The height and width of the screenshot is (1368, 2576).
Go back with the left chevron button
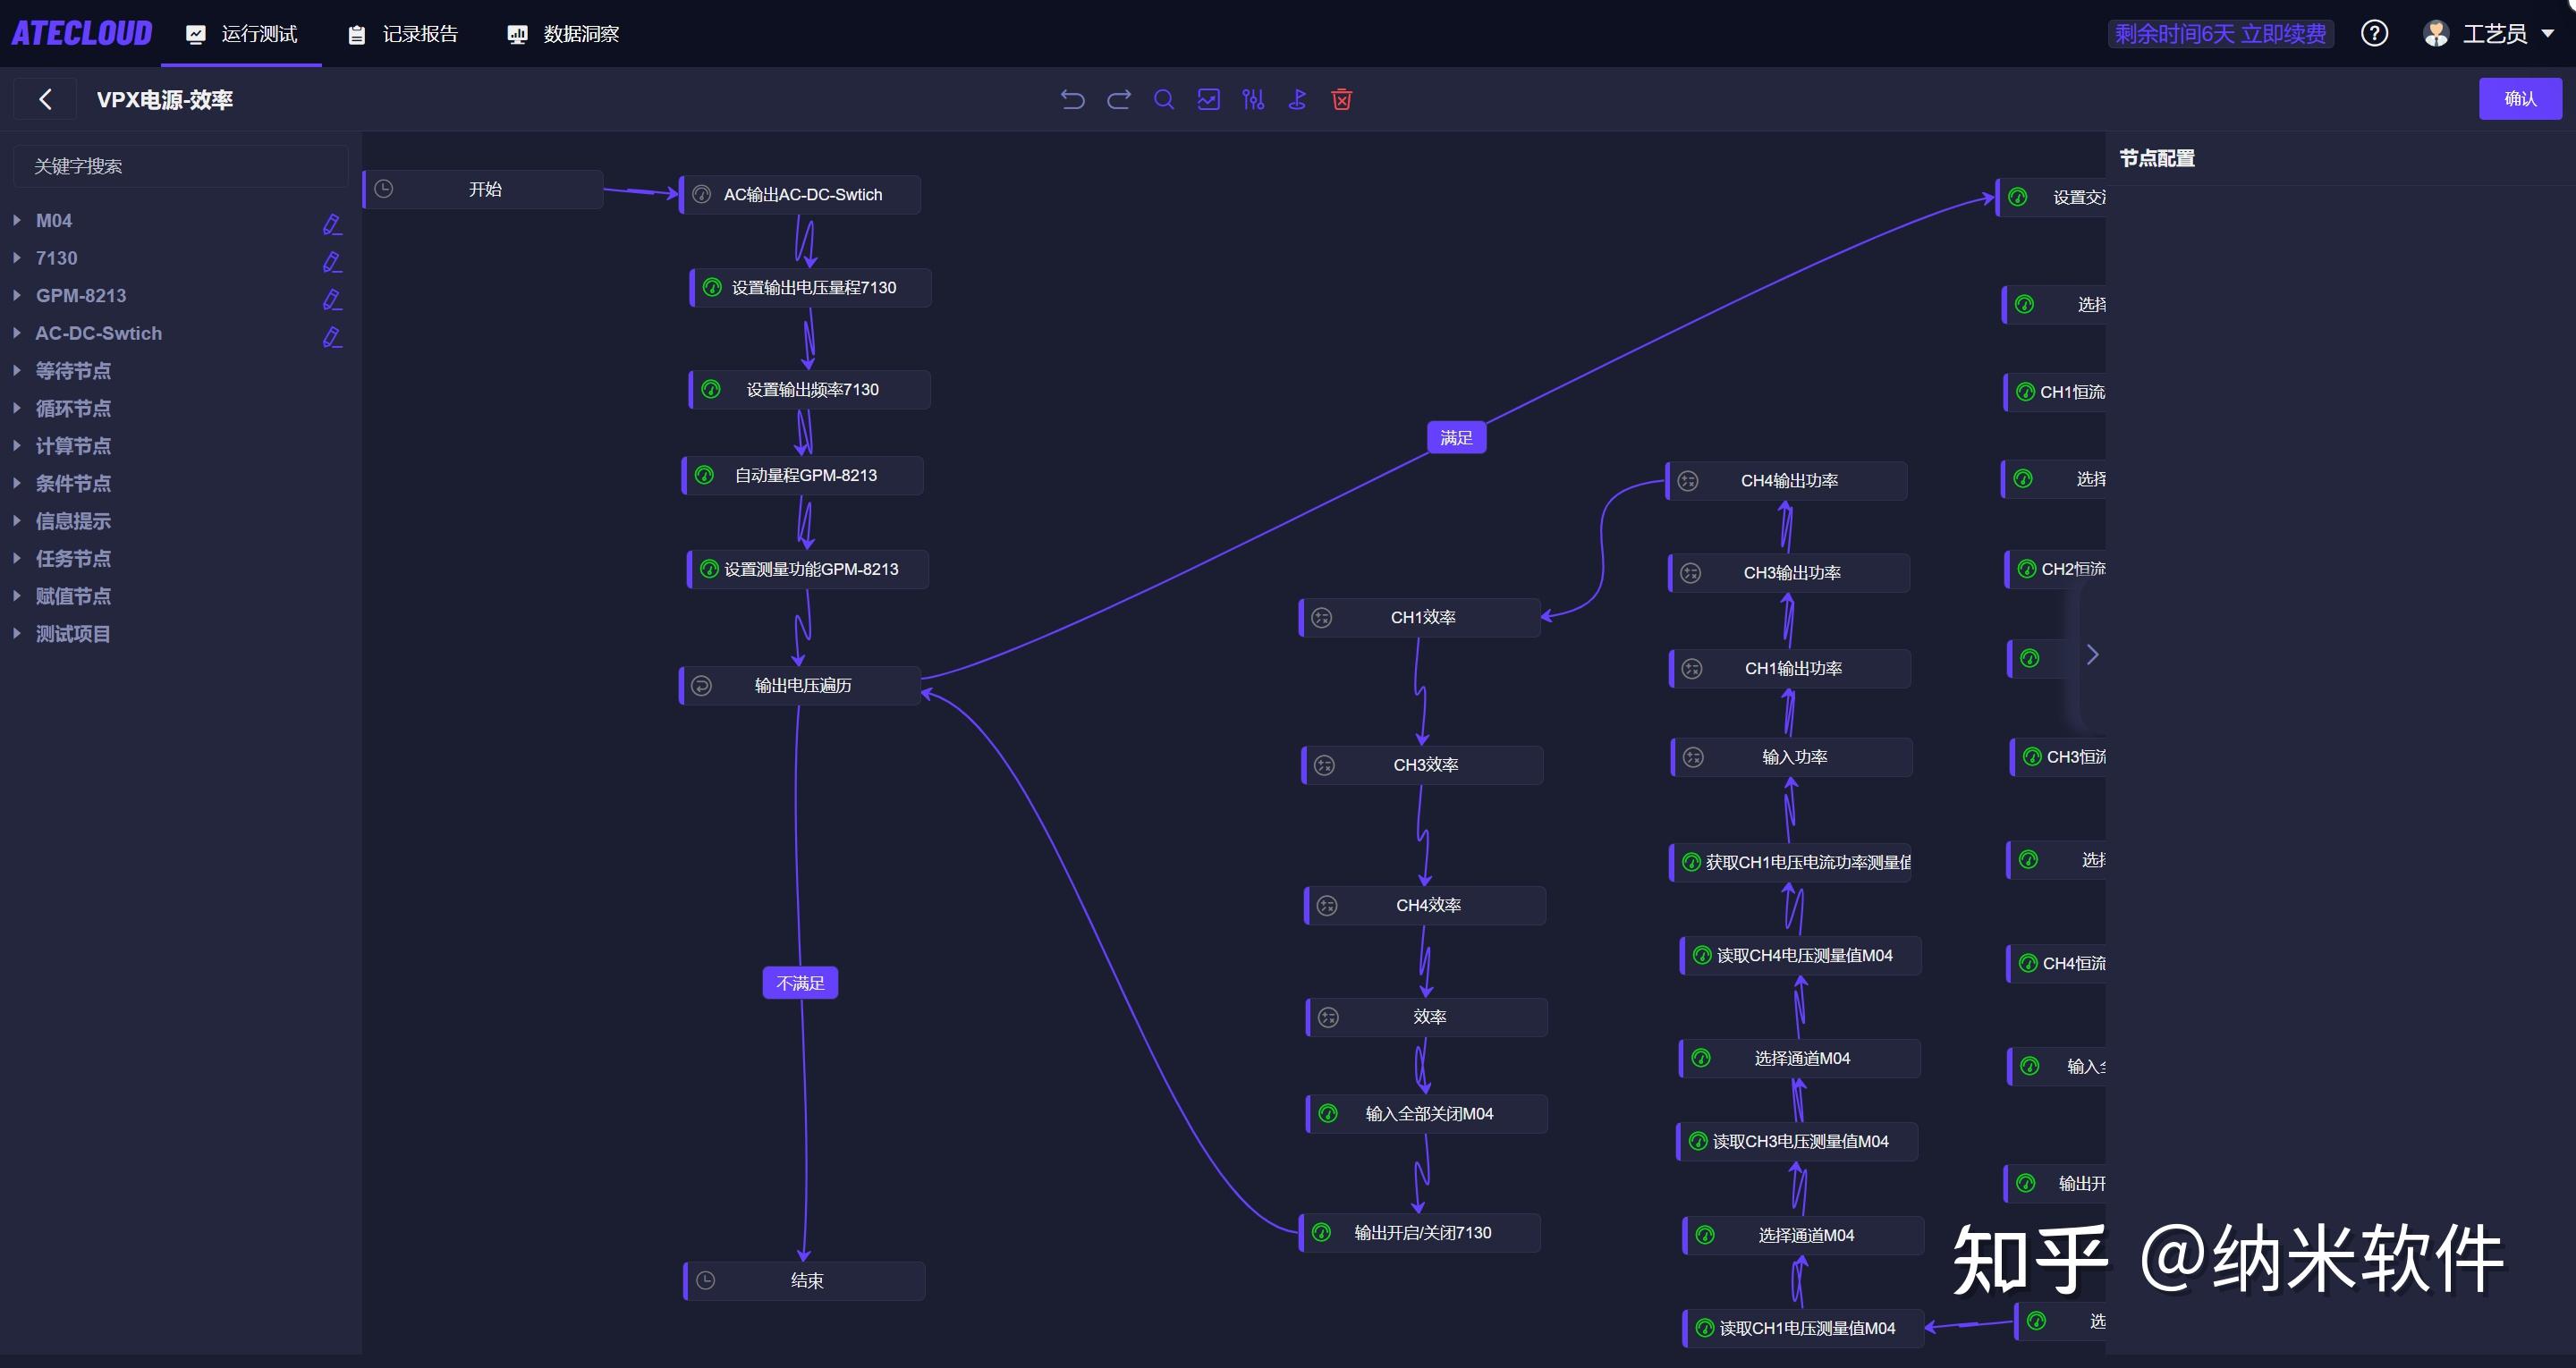[45, 99]
